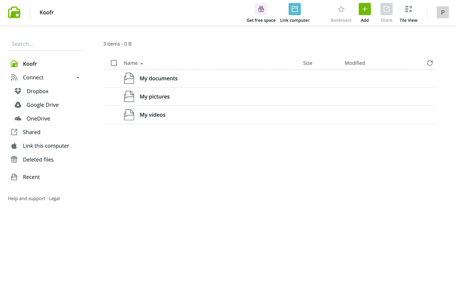Screen dimensions: 457x285
Task: Open the user profile P menu
Action: click(442, 12)
